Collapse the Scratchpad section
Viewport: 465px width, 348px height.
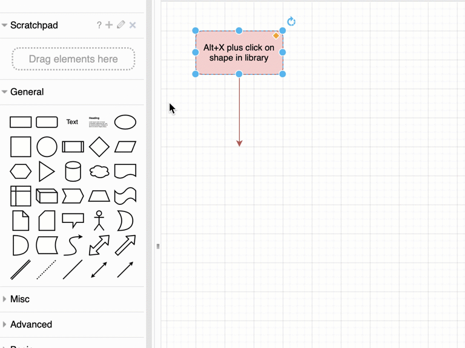[x=4, y=25]
